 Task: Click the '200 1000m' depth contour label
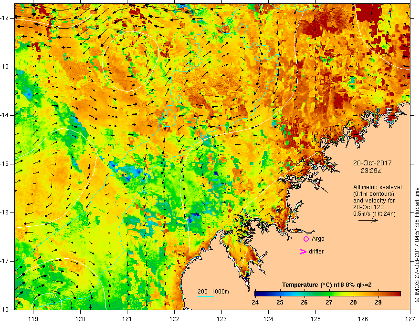coord(213,292)
